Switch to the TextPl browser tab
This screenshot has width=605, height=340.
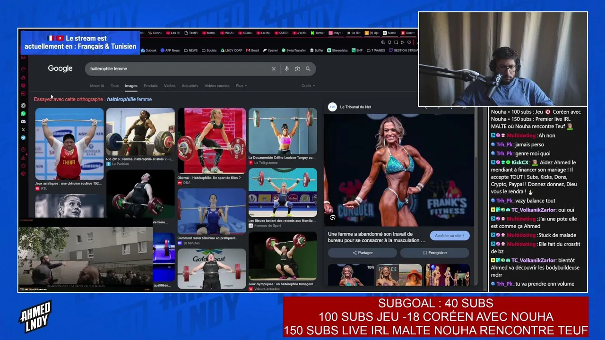pyautogui.click(x=190, y=33)
